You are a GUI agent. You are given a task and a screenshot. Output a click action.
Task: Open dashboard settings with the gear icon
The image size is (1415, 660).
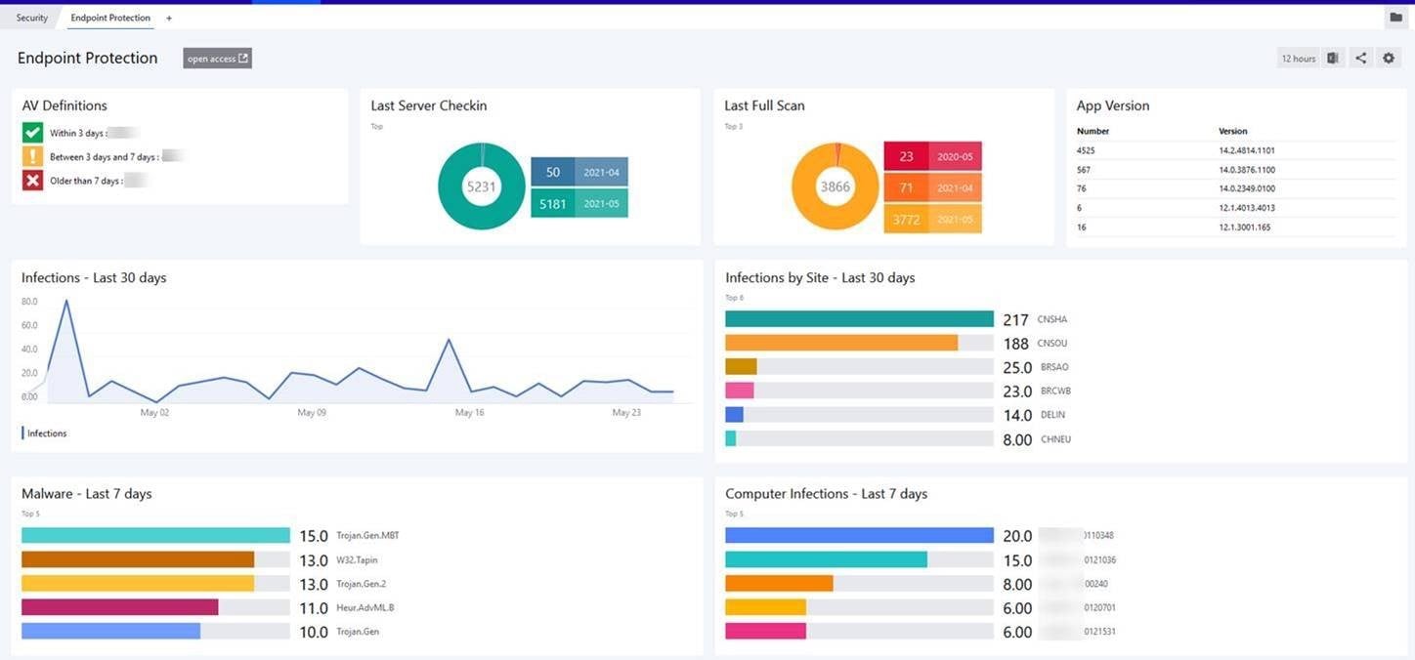click(1389, 59)
